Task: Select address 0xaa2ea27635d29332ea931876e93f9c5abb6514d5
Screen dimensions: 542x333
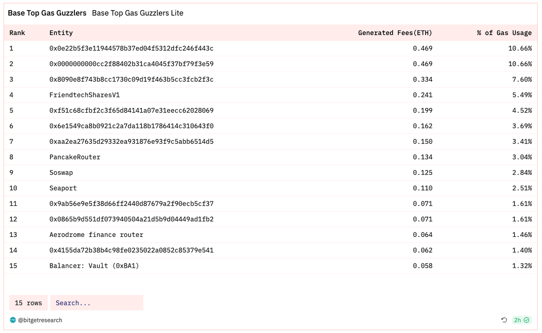Action: tap(131, 141)
